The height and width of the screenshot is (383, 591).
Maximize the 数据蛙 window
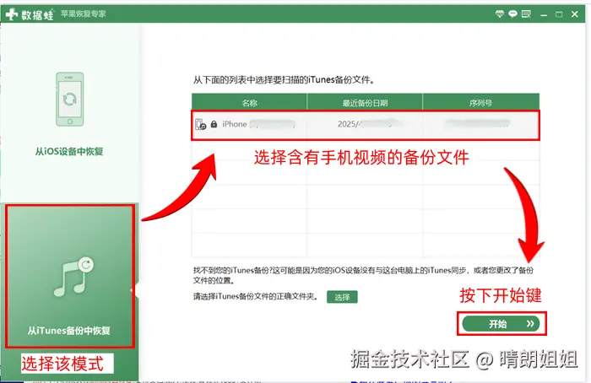(x=559, y=14)
